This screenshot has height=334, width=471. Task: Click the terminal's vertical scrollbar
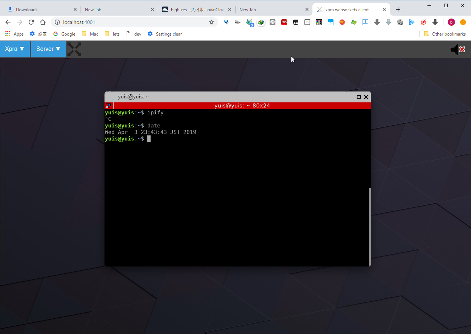[369, 226]
